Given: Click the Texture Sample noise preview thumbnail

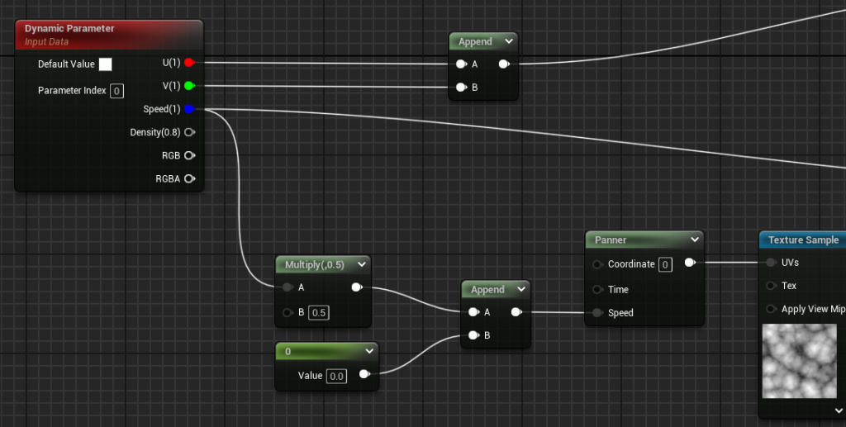Looking at the screenshot, I should click(801, 361).
